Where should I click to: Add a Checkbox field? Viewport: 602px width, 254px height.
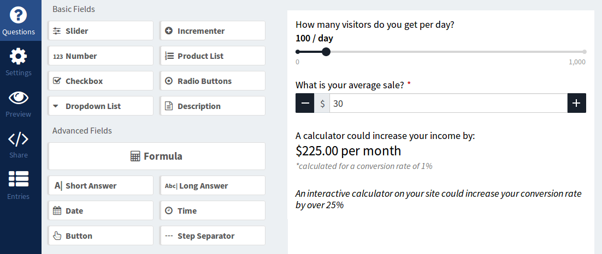click(101, 81)
